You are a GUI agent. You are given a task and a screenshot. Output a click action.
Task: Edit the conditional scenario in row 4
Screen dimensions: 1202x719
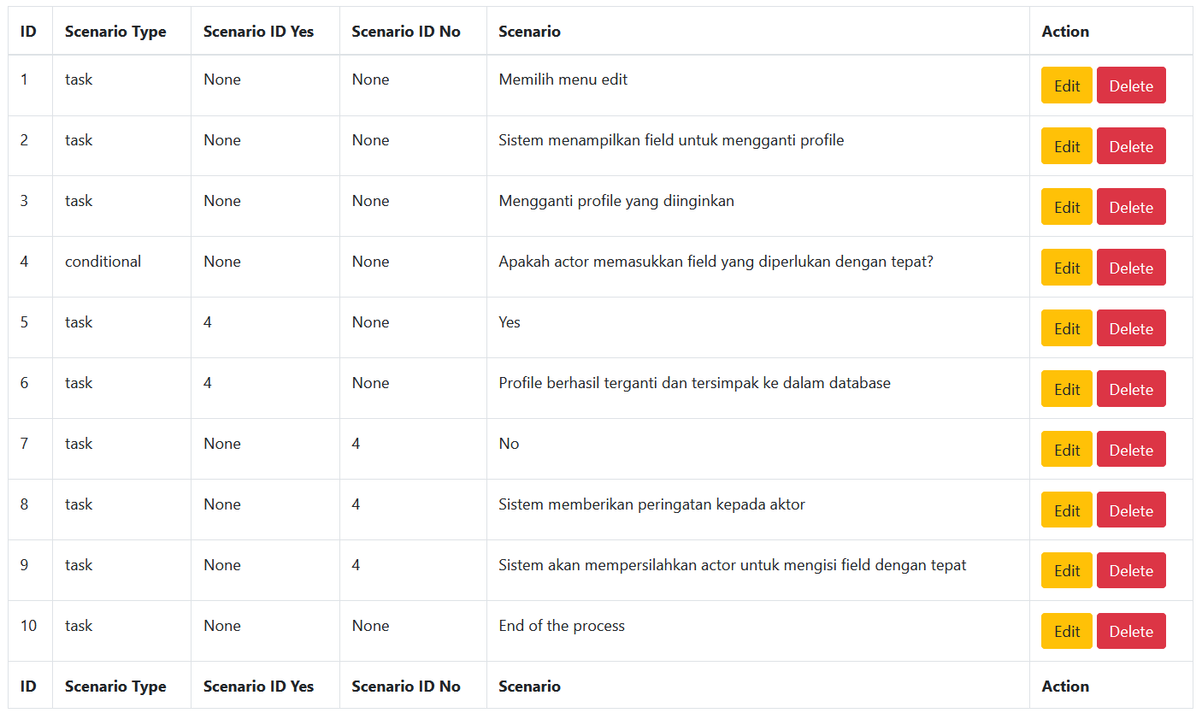coord(1066,267)
